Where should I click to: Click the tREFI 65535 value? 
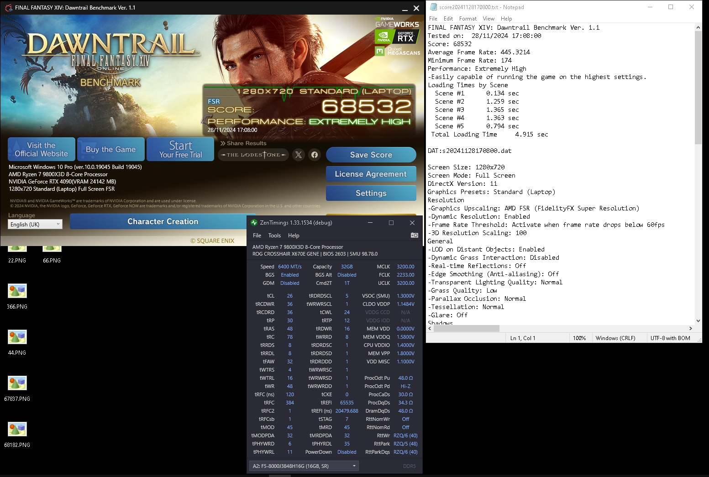pos(347,403)
